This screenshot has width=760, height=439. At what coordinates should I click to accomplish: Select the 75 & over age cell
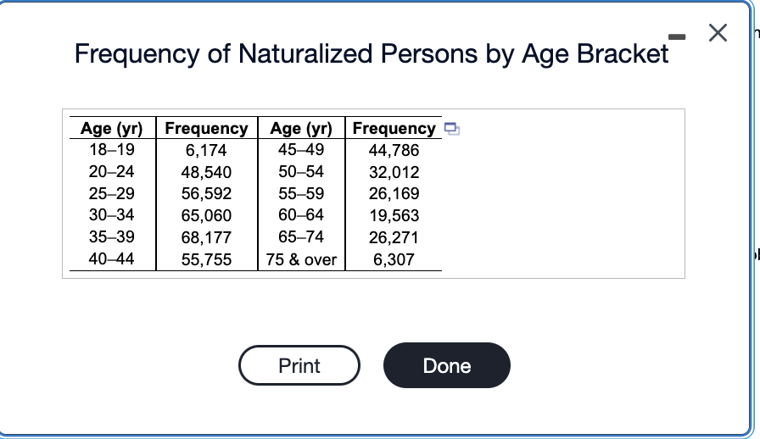(301, 259)
